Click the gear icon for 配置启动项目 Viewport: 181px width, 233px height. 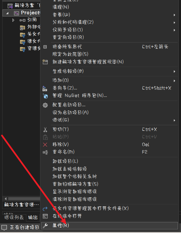pyautogui.click(x=45, y=105)
